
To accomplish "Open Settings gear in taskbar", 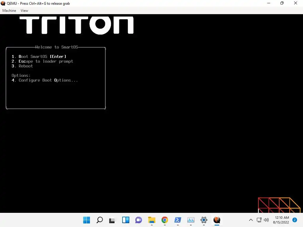I will coord(204,220).
